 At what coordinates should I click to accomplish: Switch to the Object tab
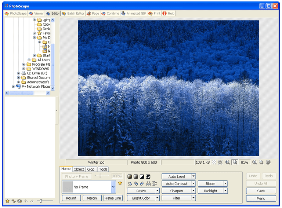79,169
